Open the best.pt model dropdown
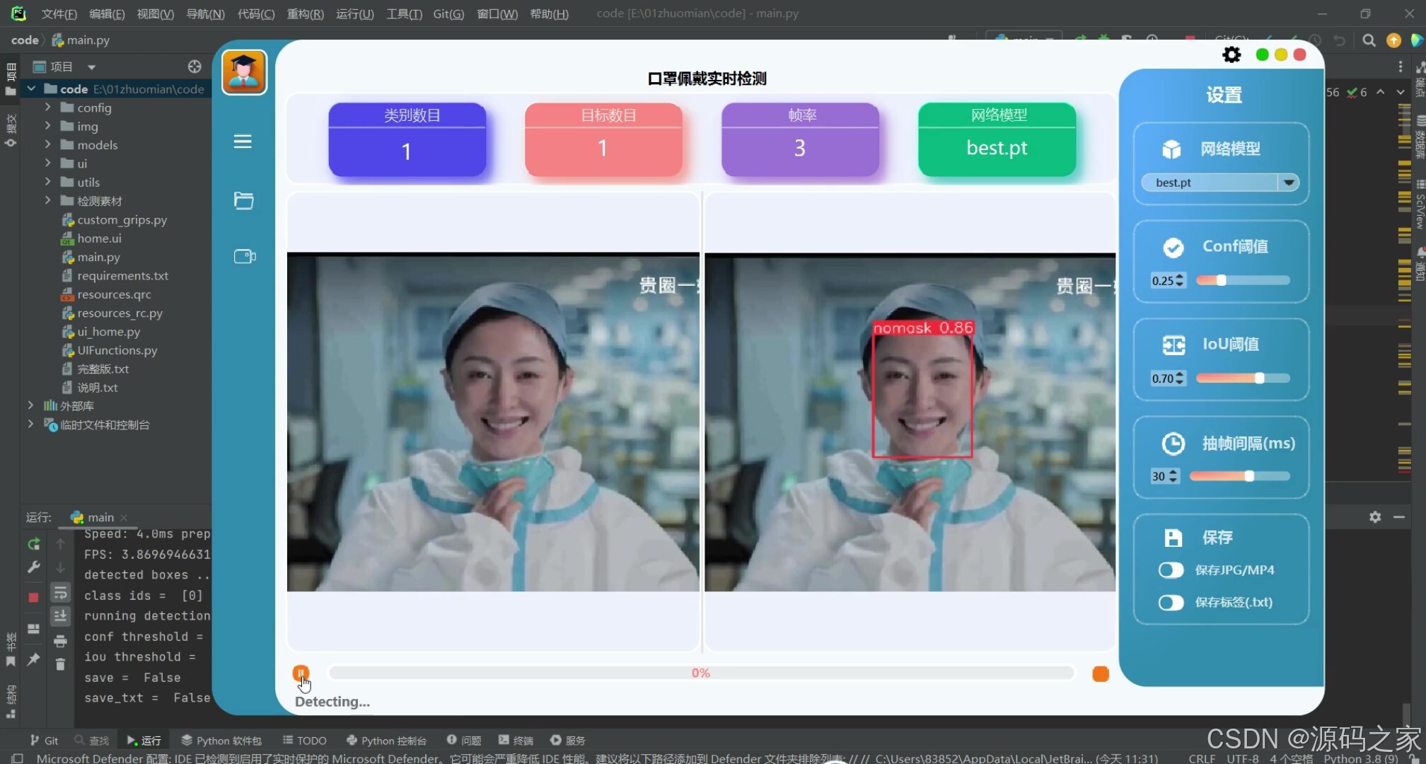Viewport: 1426px width, 764px height. pos(1289,183)
